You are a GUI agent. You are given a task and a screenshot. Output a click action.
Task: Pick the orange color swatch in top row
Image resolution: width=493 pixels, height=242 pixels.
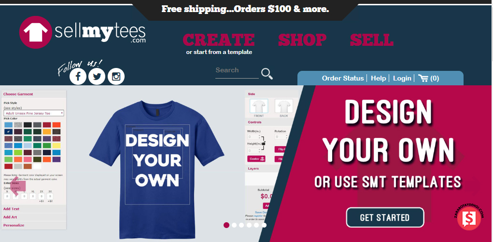tap(56, 124)
